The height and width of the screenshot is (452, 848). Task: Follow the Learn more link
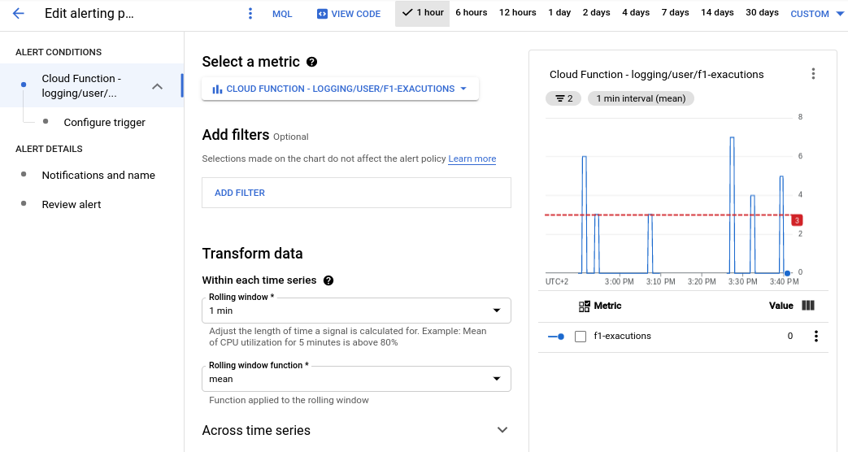[x=472, y=159]
